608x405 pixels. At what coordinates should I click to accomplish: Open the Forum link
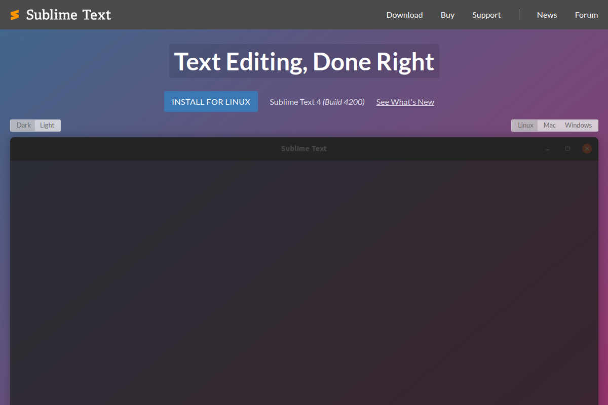click(x=586, y=15)
